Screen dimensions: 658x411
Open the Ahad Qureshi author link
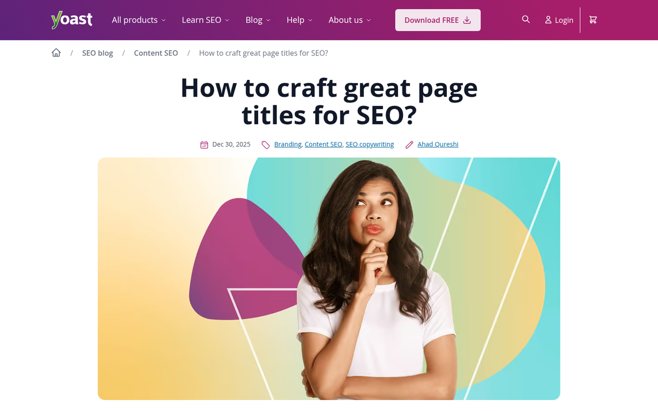click(x=438, y=144)
